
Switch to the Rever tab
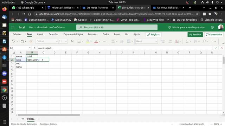click(117, 34)
